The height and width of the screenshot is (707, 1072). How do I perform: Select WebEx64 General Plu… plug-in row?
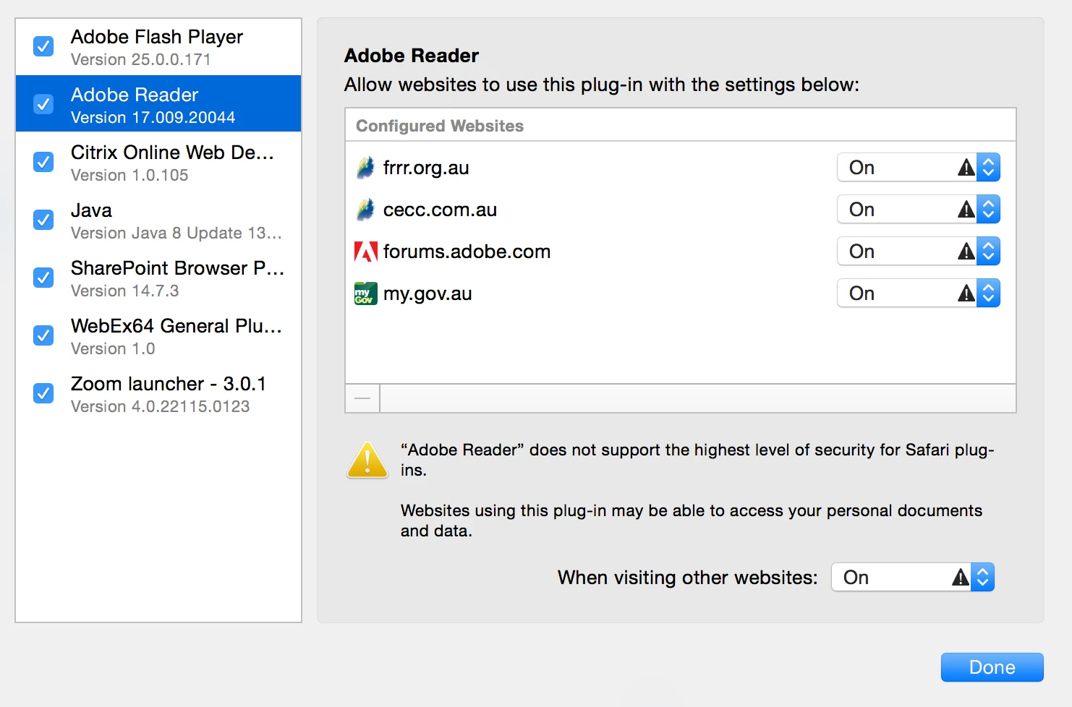pyautogui.click(x=158, y=335)
